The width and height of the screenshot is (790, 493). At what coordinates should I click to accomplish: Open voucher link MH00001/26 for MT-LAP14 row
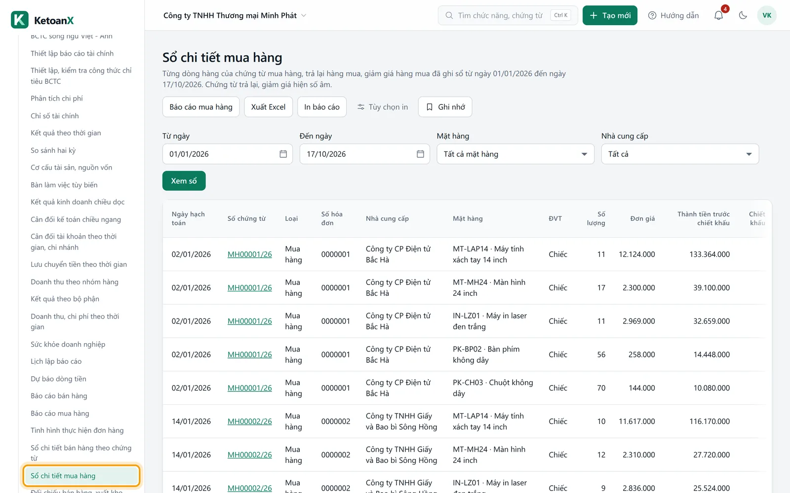pyautogui.click(x=250, y=254)
